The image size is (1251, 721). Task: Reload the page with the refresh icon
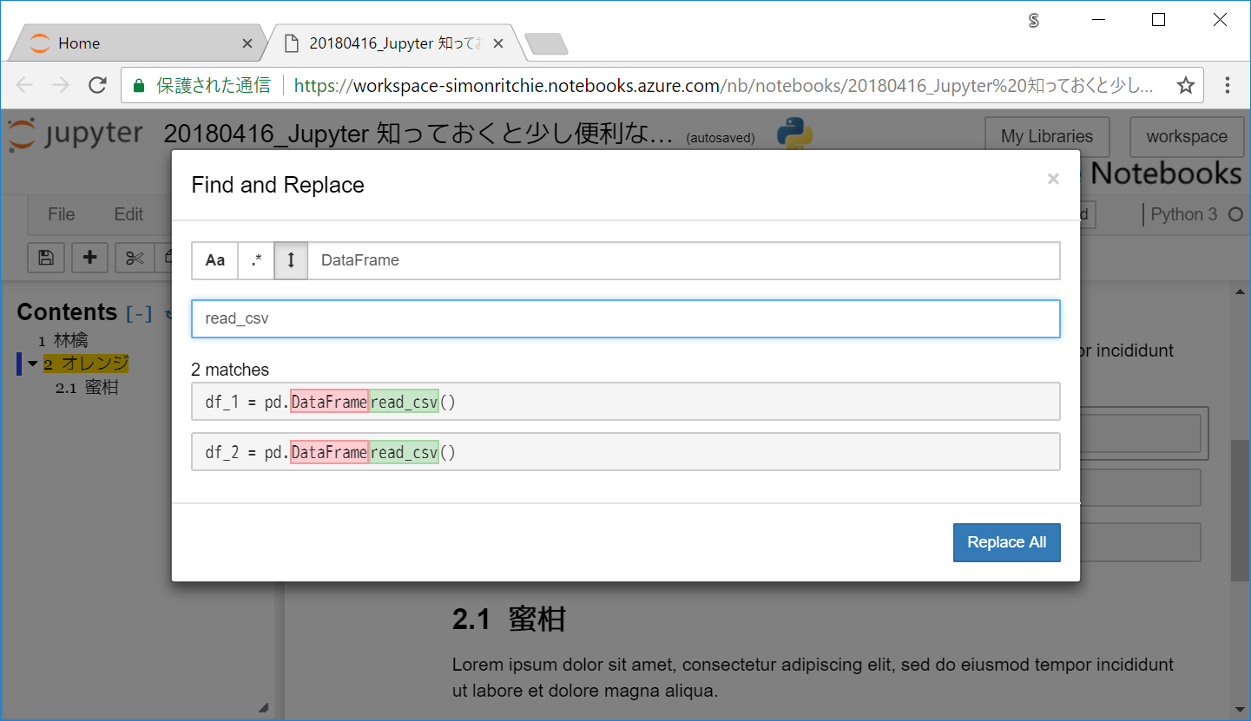pos(97,84)
